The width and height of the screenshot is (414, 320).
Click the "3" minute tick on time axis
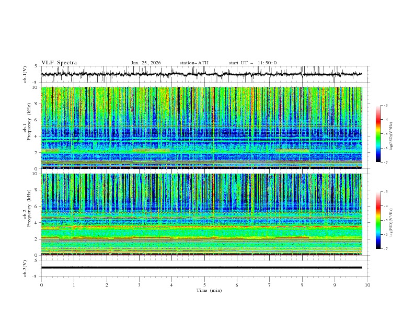pyautogui.click(x=139, y=285)
